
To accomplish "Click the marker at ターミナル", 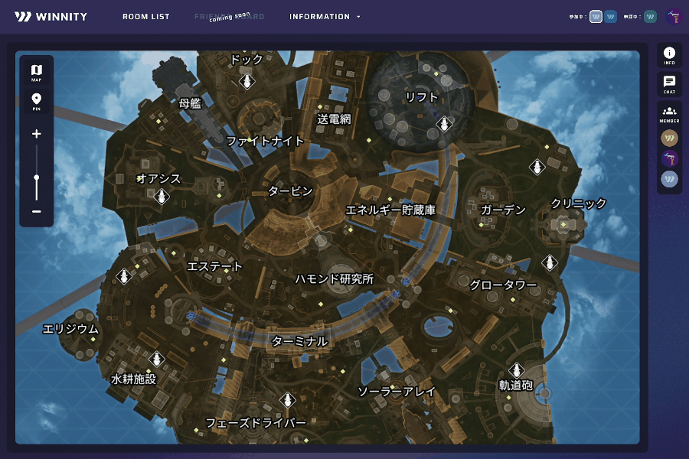I will tap(299, 341).
